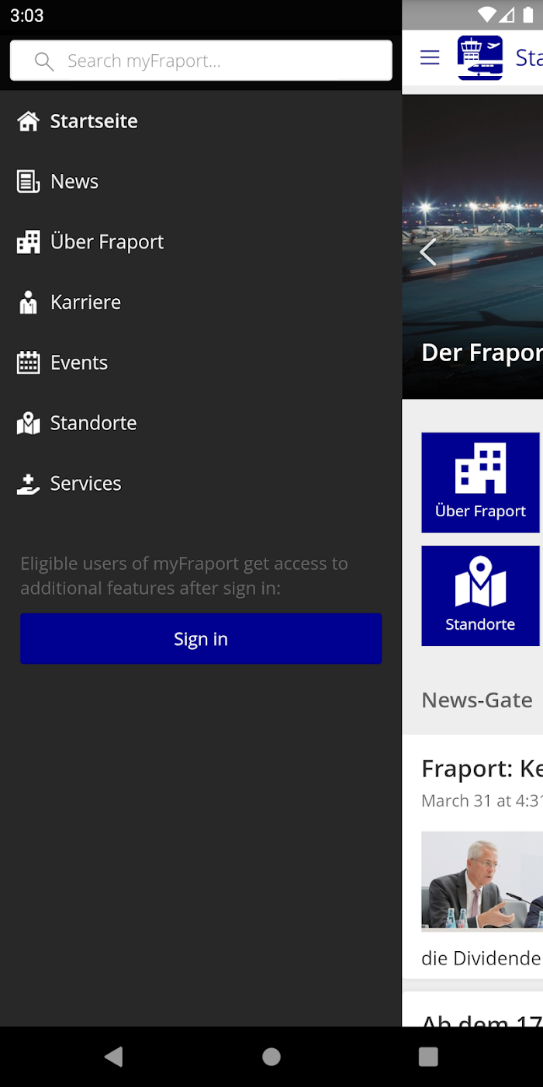Tap the 'Der Frapor...' carousel caption
Viewport: 543px width, 1087px height.
(482, 352)
